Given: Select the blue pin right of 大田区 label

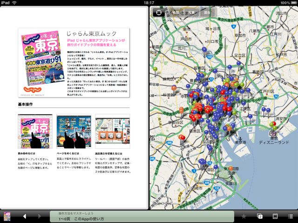Looking at the screenshot, I should click(x=216, y=167).
